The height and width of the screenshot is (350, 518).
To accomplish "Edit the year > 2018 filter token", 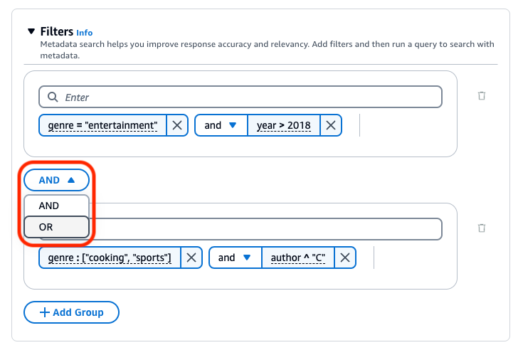I will click(283, 125).
